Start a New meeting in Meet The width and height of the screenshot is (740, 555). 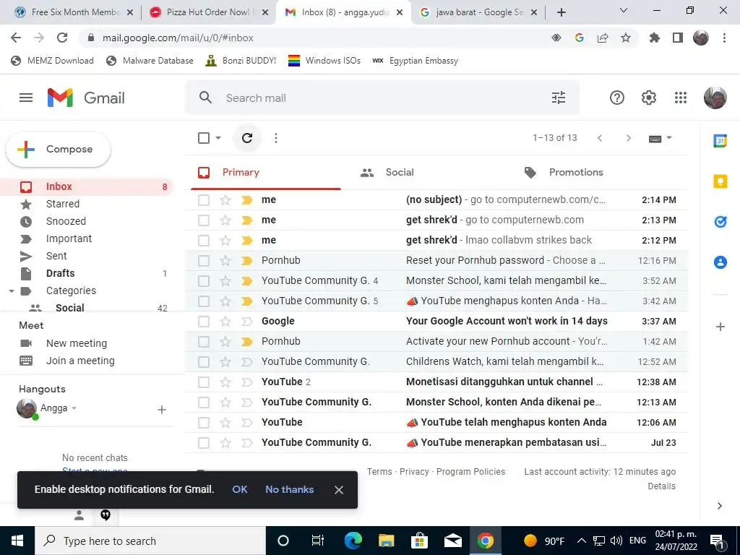[77, 343]
